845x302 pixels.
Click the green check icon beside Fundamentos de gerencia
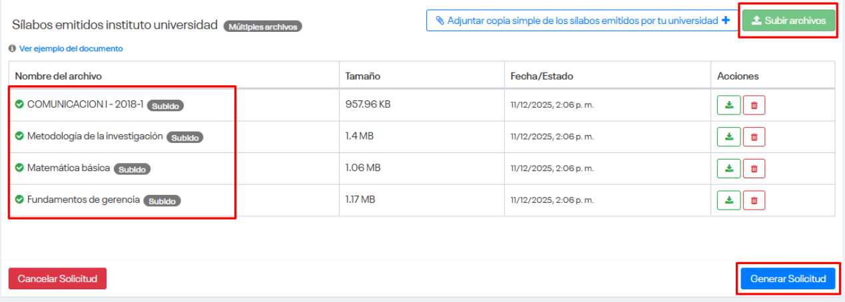coord(19,199)
